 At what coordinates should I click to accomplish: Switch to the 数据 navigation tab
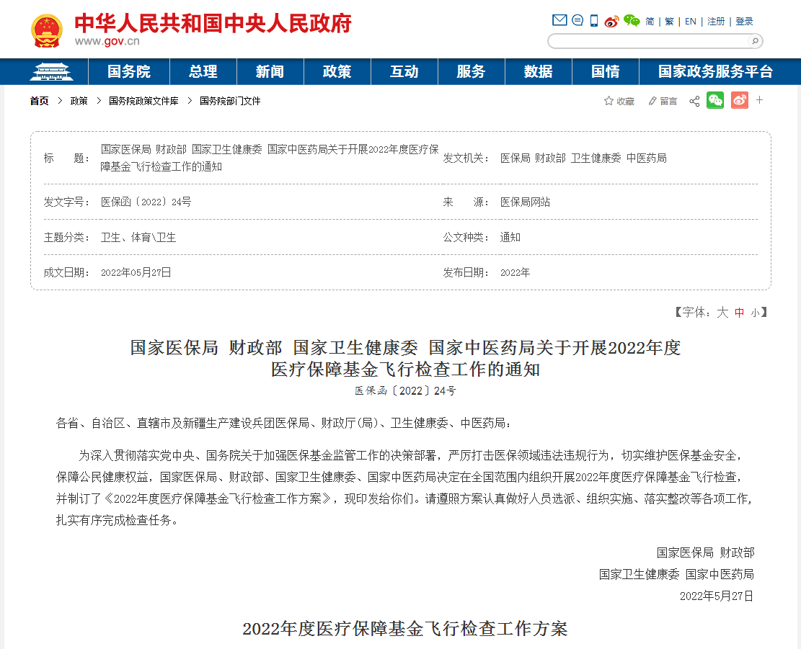pyautogui.click(x=538, y=72)
